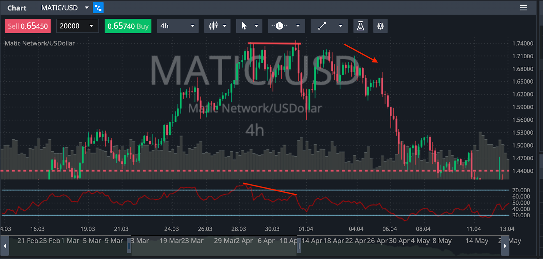
Task: Click the 19.03 date axis label
Action: 88,229
